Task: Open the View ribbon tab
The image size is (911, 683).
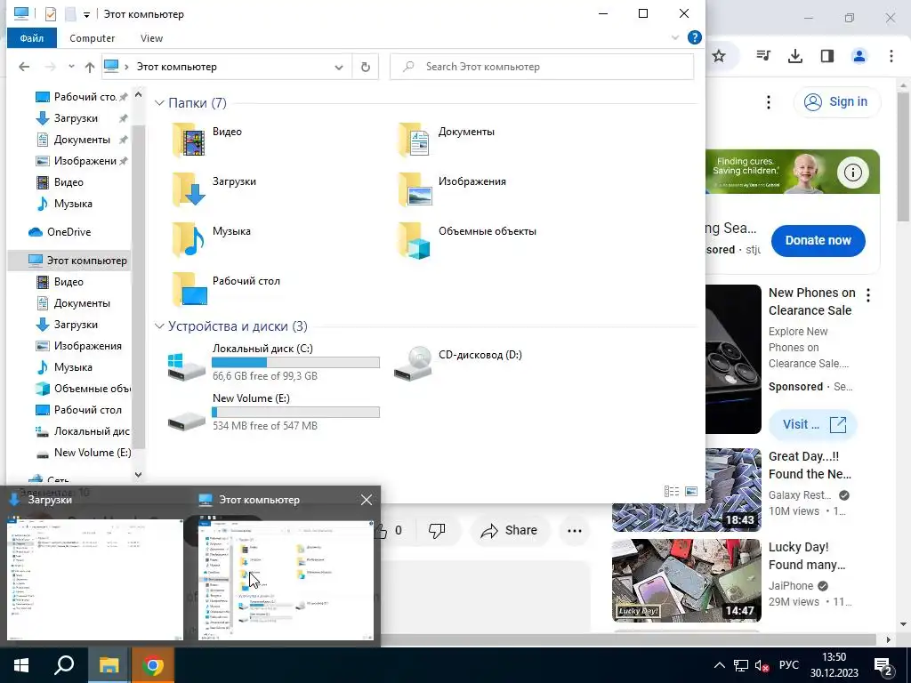Action: 151,37
